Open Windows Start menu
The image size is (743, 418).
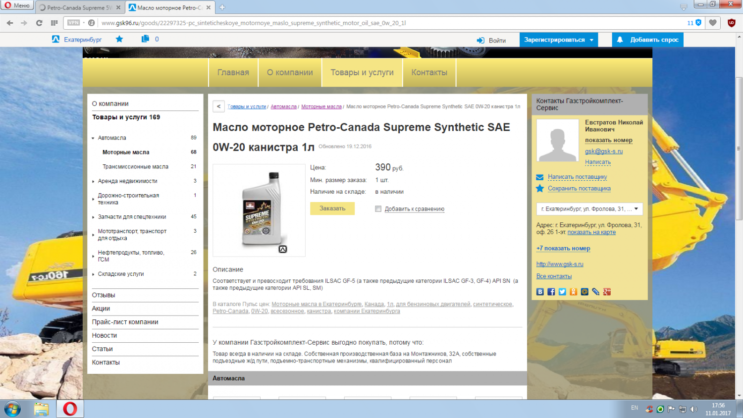(12, 409)
